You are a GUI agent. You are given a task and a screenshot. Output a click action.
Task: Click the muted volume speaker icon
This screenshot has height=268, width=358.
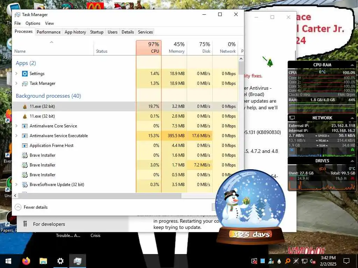(313, 261)
